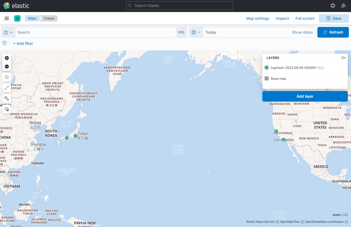351x227 pixels.
Task: Click the Add filter link
Action: tap(23, 44)
